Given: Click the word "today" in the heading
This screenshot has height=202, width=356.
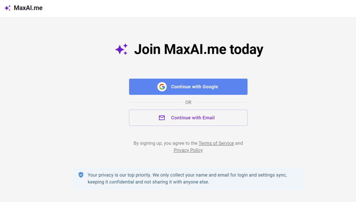Looking at the screenshot, I should [246, 49].
